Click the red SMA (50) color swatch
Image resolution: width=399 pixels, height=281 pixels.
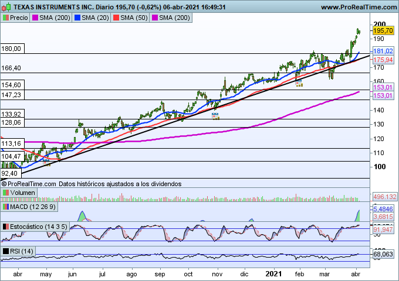pos(116,18)
